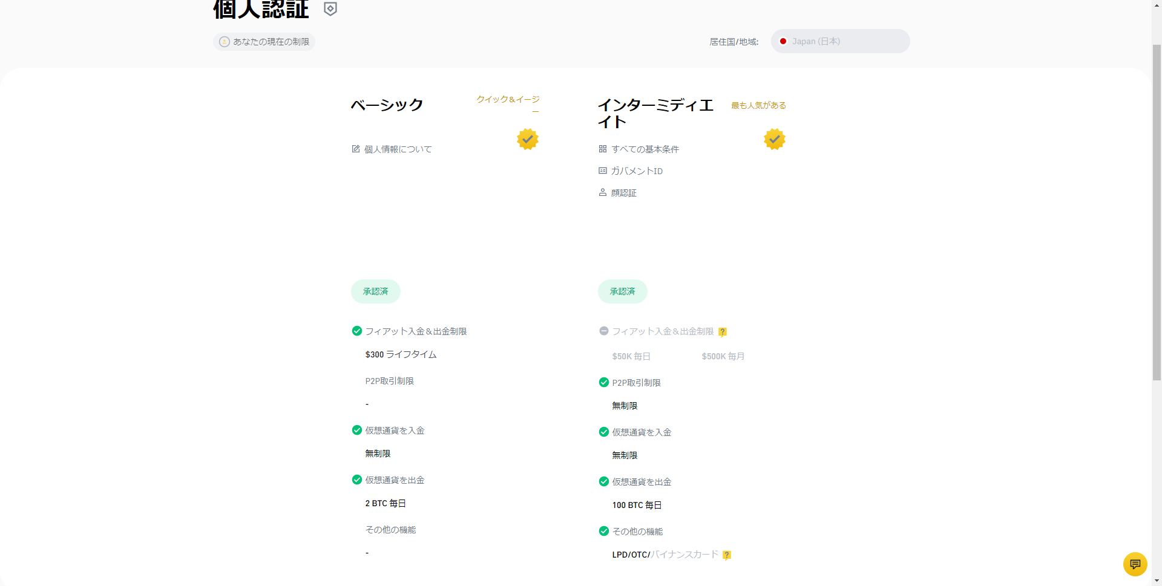Image resolution: width=1162 pixels, height=586 pixels.
Task: Click the ID card icon beside ガバメントID
Action: [x=603, y=171]
